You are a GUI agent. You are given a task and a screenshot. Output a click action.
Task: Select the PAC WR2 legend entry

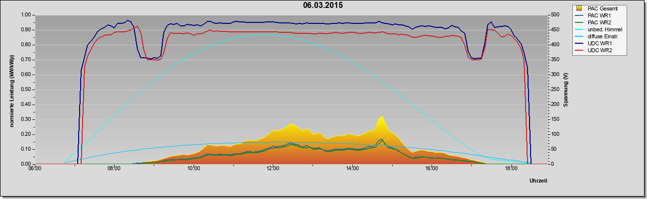click(x=599, y=22)
